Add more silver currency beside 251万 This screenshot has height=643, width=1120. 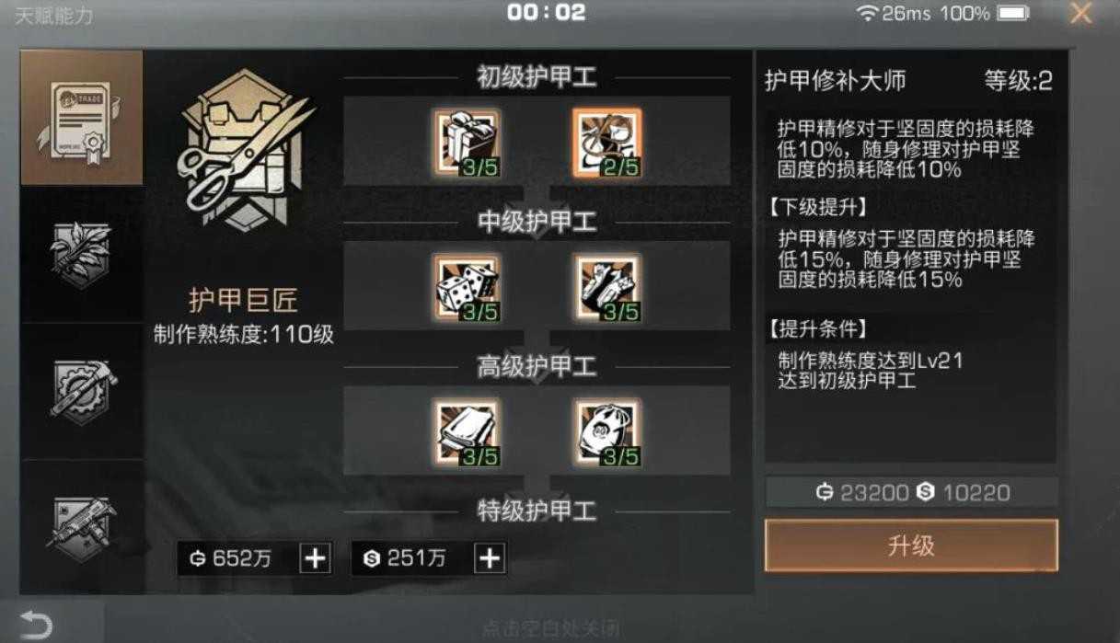pyautogui.click(x=490, y=557)
